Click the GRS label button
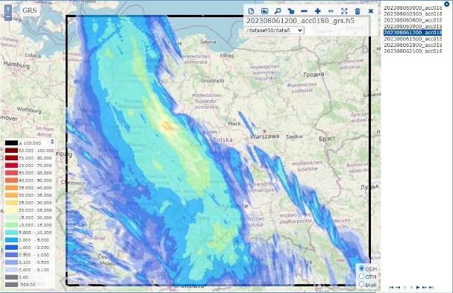Image resolution: width=453 pixels, height=293 pixels. [x=29, y=10]
